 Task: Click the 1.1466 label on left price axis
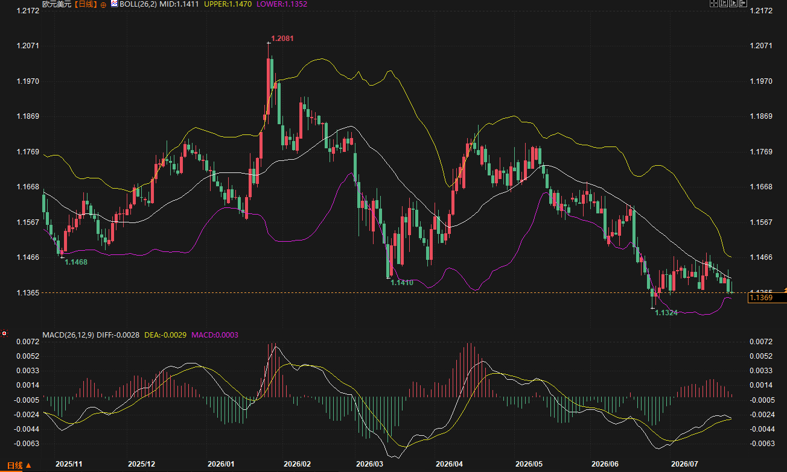(x=28, y=257)
